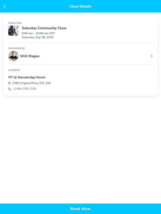Select the instructor name Will Magee
The width and height of the screenshot is (161, 214).
pos(30,56)
